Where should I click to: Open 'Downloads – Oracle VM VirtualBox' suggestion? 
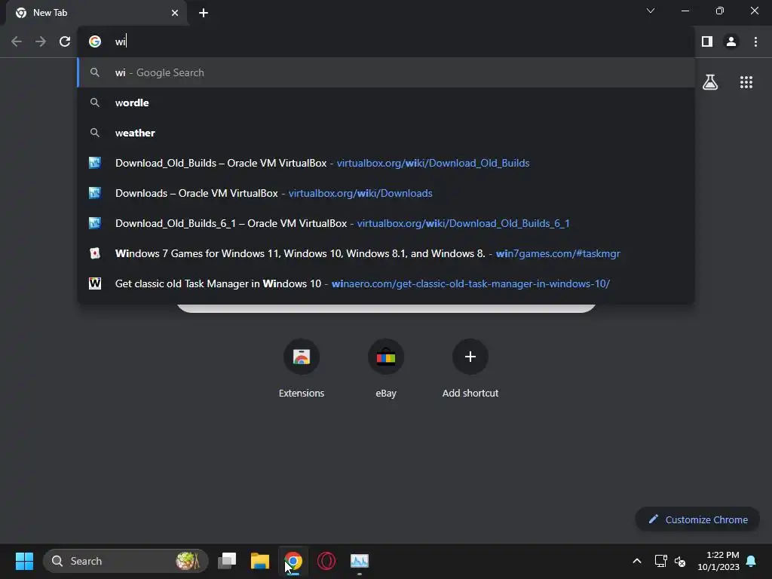click(x=386, y=193)
